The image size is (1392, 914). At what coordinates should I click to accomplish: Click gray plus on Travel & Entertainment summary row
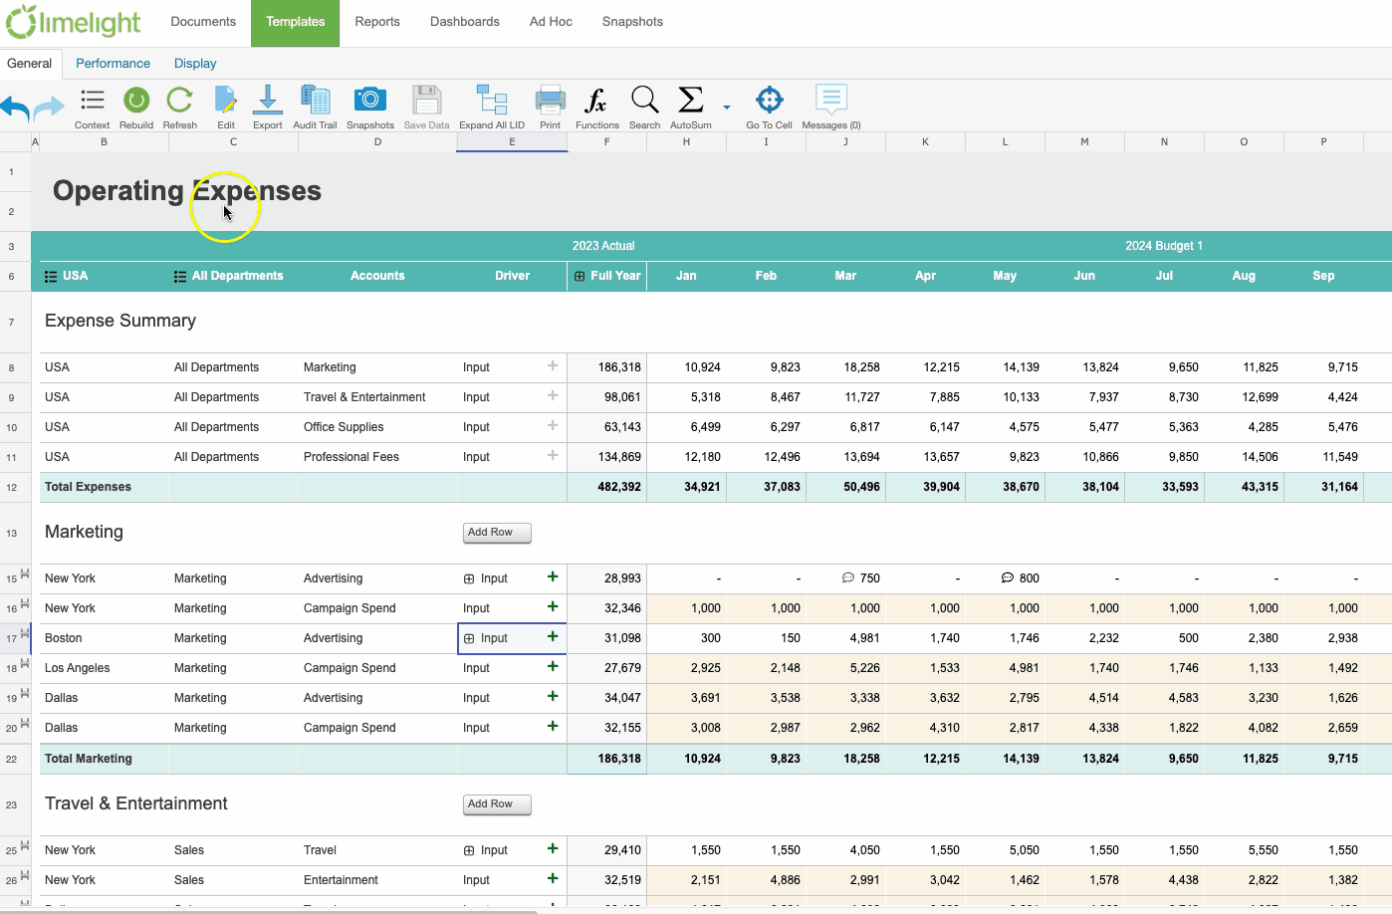553,395
